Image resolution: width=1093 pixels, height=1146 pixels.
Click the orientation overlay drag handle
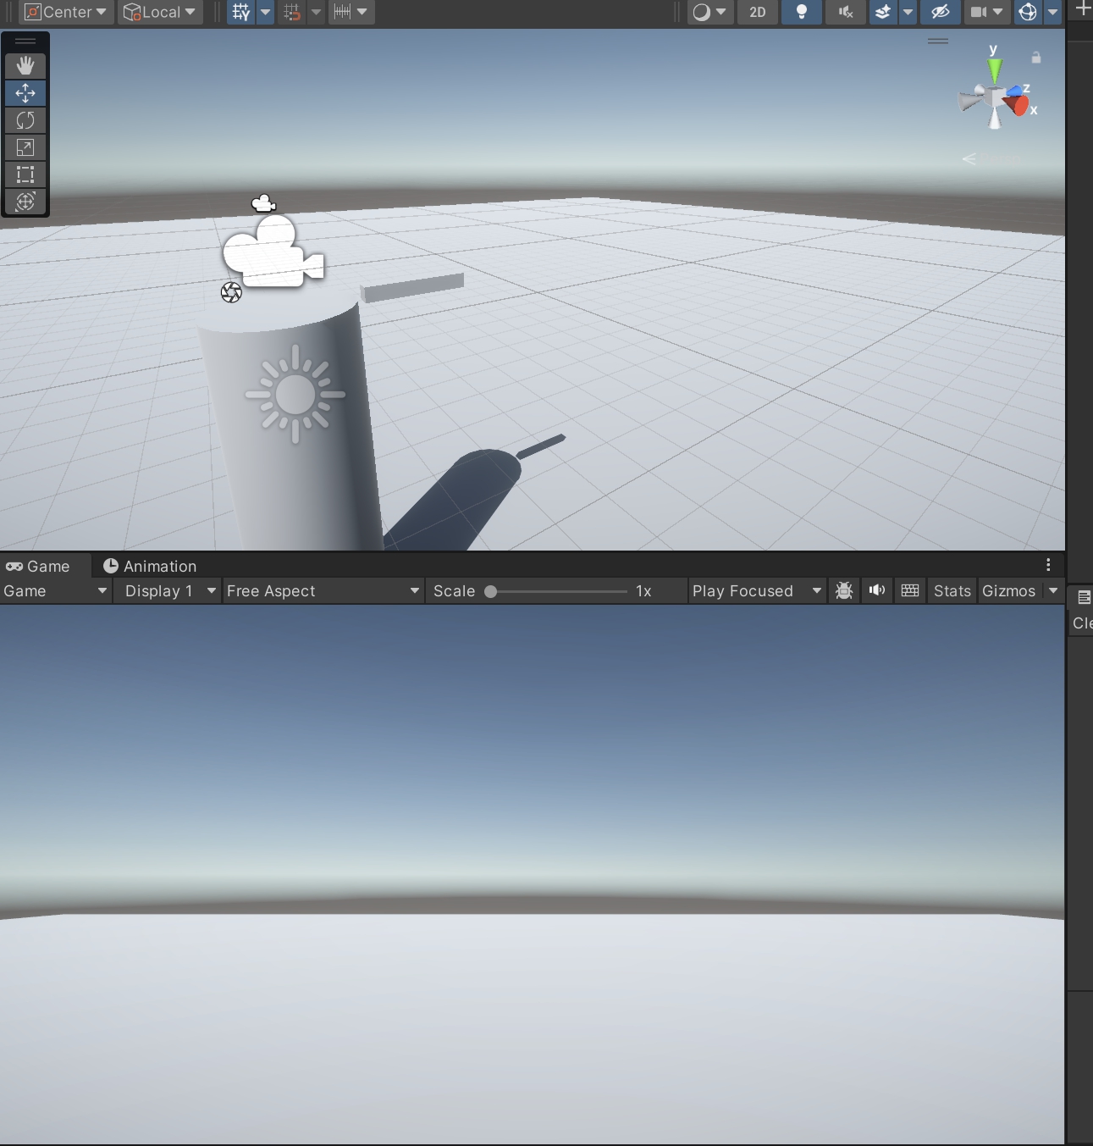[x=938, y=41]
